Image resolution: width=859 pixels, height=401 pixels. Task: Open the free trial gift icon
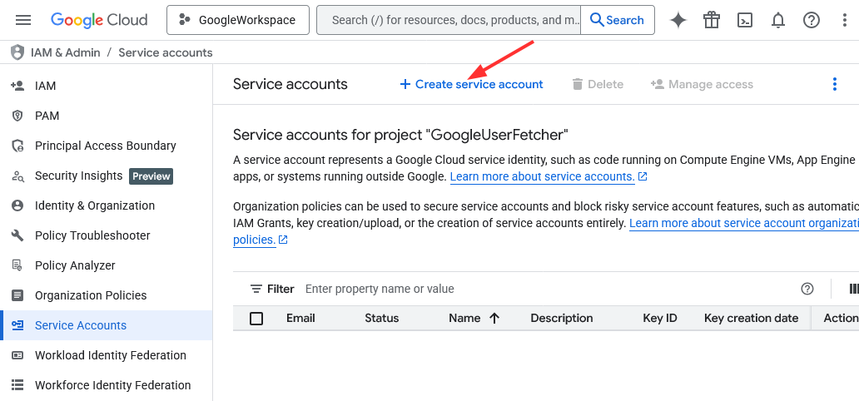[711, 20]
